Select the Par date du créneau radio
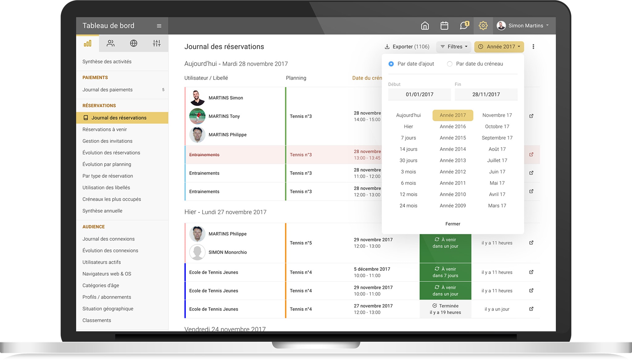The height and width of the screenshot is (361, 632). (450, 64)
